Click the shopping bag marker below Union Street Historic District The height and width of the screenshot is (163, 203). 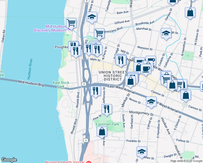click(130, 82)
